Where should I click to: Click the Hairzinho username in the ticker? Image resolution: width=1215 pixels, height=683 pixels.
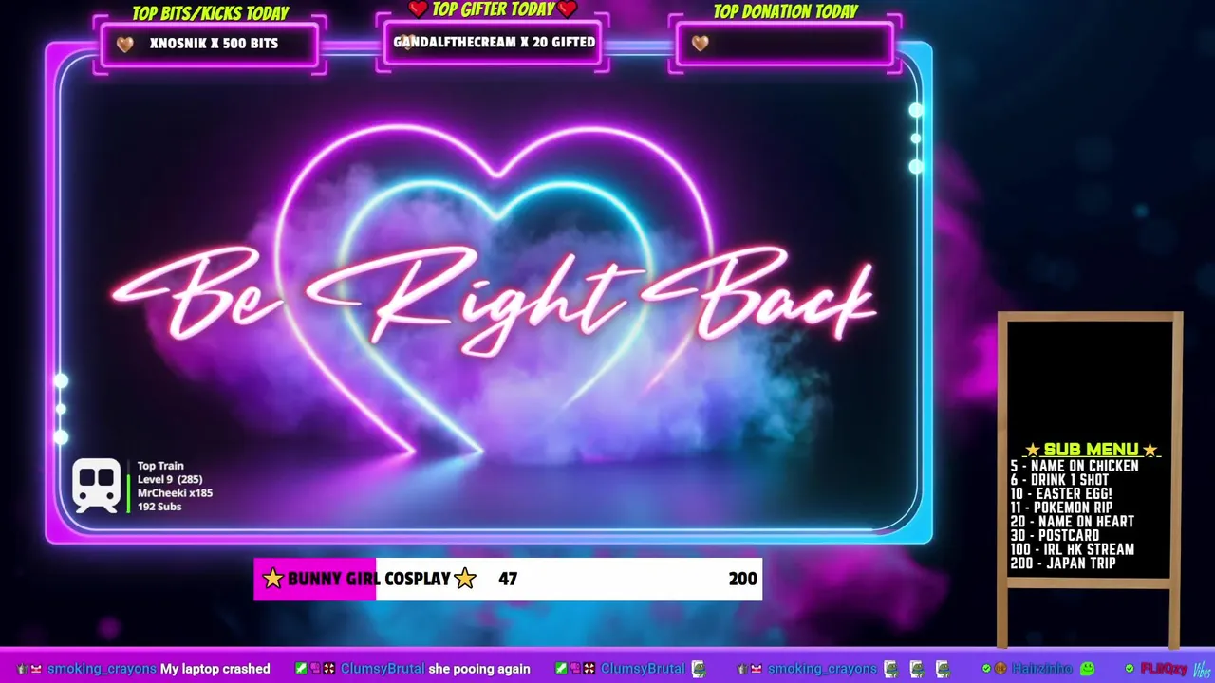(x=1044, y=669)
